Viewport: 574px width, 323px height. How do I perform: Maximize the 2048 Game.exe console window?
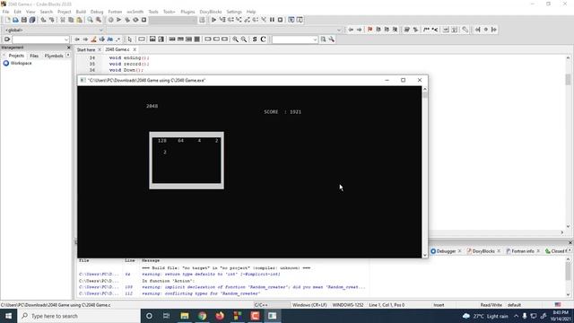coord(403,80)
